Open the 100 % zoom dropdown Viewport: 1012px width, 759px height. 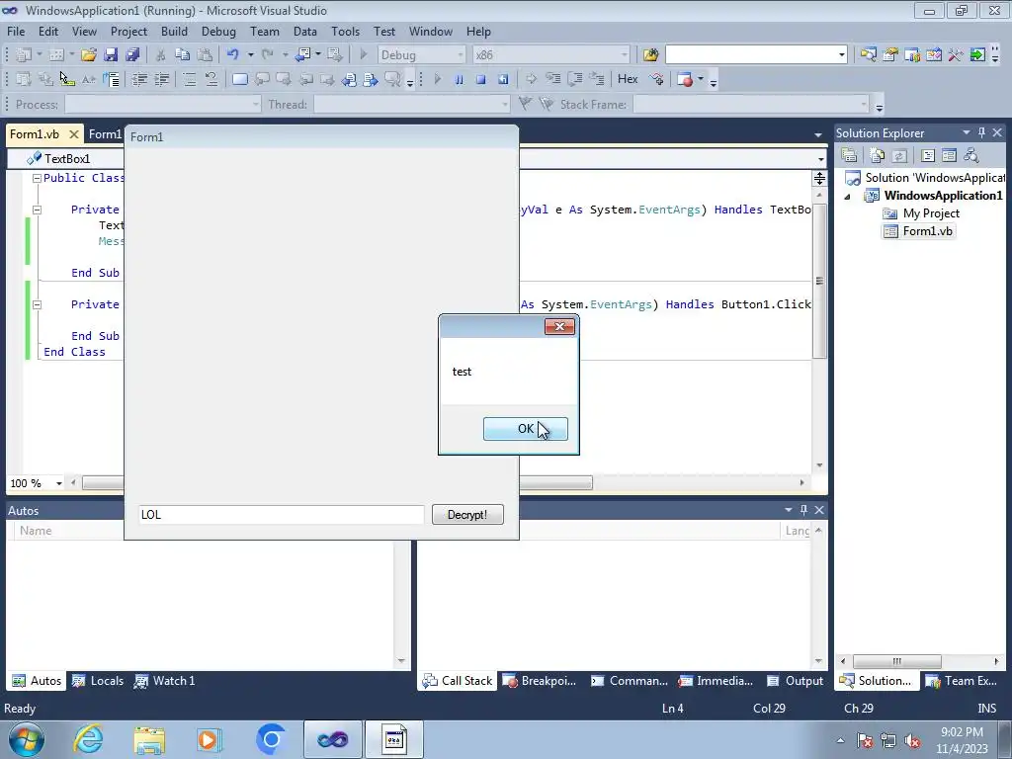tap(58, 483)
